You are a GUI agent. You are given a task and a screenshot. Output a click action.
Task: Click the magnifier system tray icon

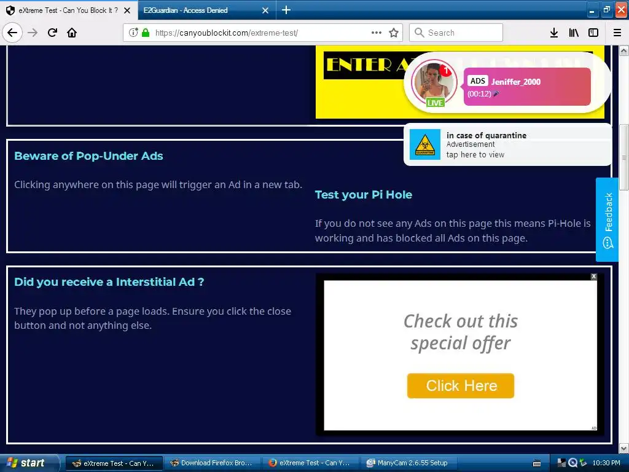573,463
